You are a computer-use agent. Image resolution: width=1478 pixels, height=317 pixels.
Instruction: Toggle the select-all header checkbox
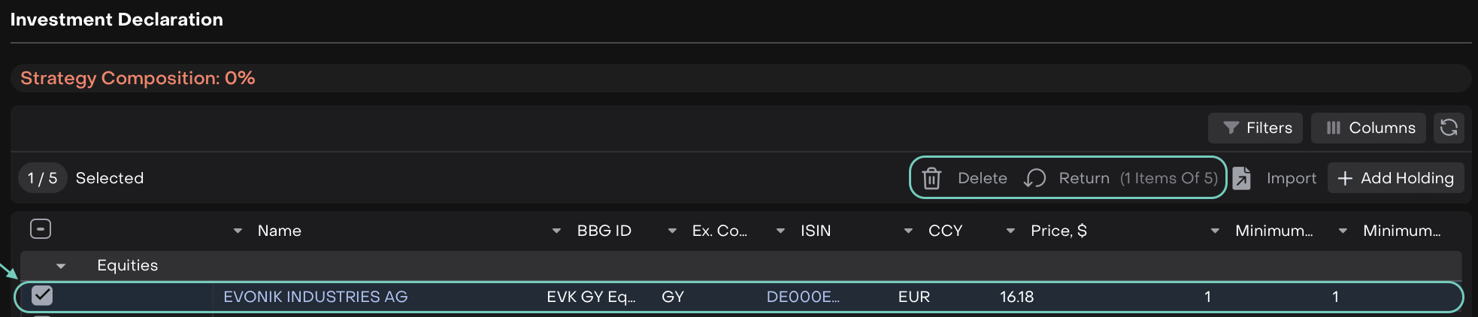click(x=41, y=229)
